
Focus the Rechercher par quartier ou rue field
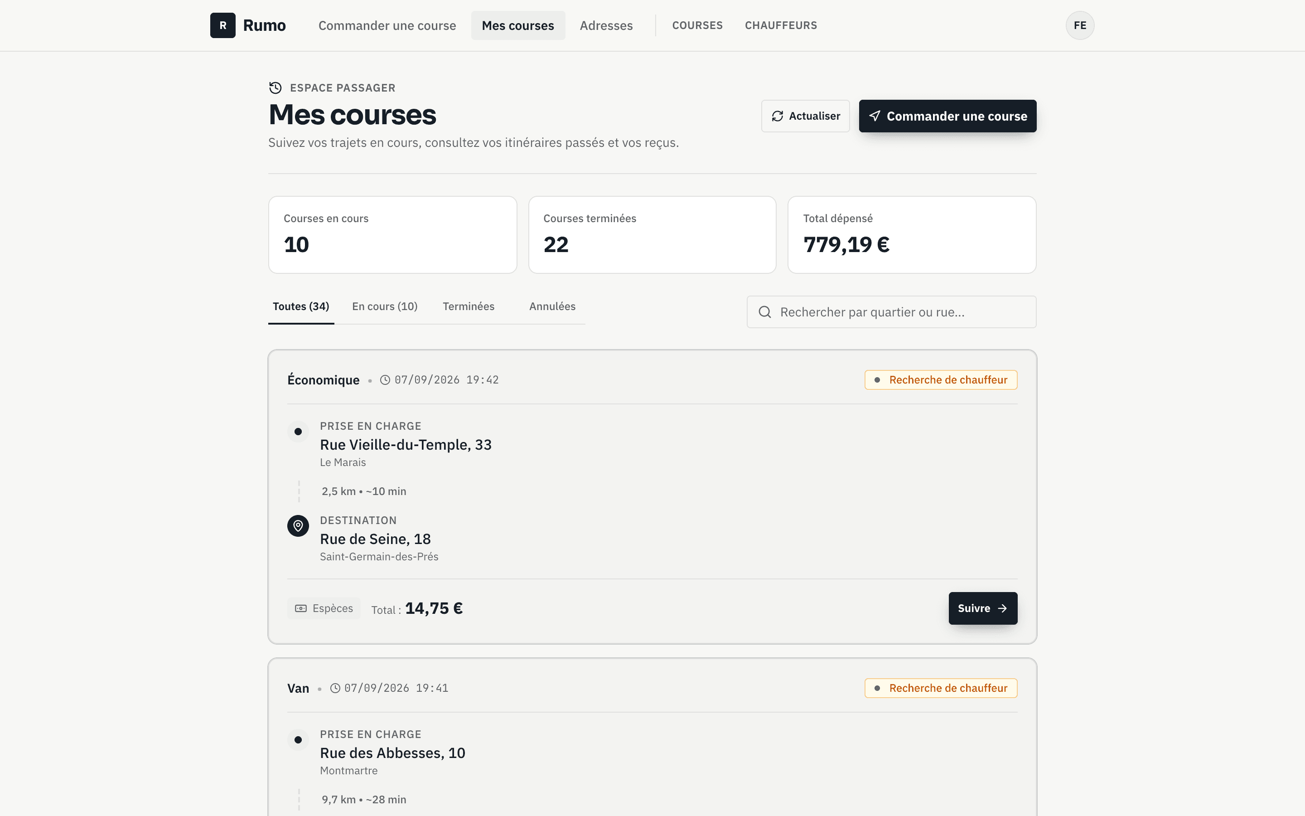point(891,312)
